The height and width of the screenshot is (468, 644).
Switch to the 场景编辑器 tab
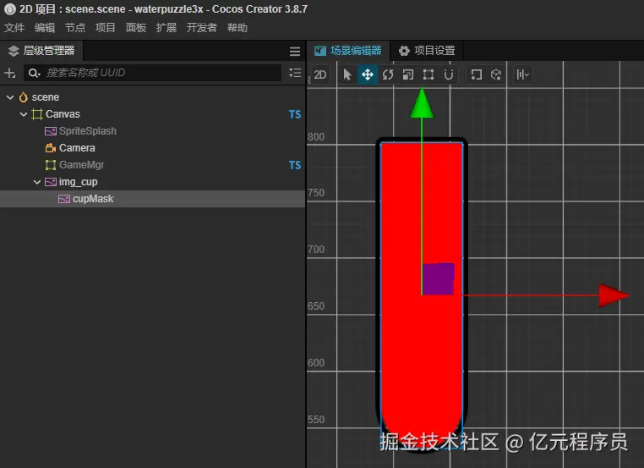click(348, 51)
